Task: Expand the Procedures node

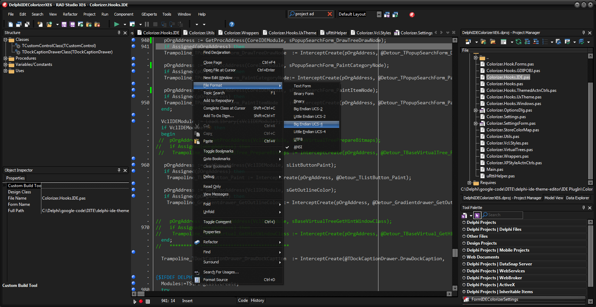Action: pyautogui.click(x=6, y=58)
